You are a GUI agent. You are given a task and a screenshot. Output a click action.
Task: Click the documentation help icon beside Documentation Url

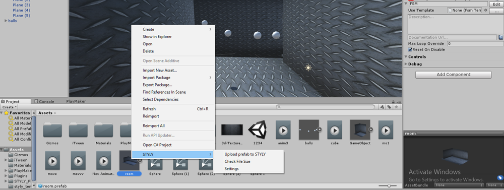(501, 38)
